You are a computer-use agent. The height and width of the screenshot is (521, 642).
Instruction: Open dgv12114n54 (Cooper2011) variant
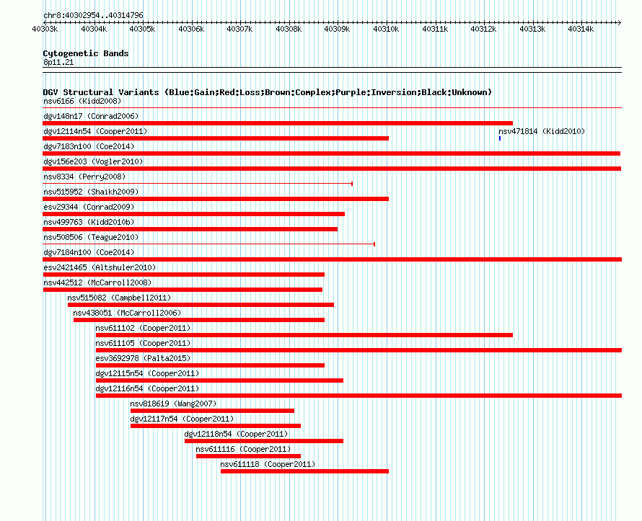click(x=95, y=132)
